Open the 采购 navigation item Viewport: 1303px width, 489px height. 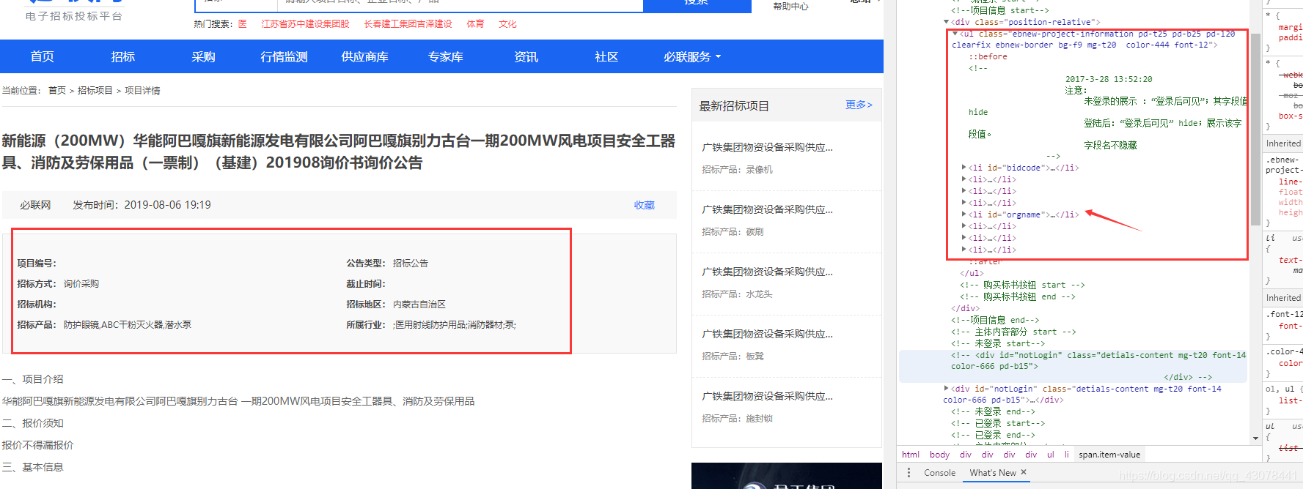click(203, 56)
